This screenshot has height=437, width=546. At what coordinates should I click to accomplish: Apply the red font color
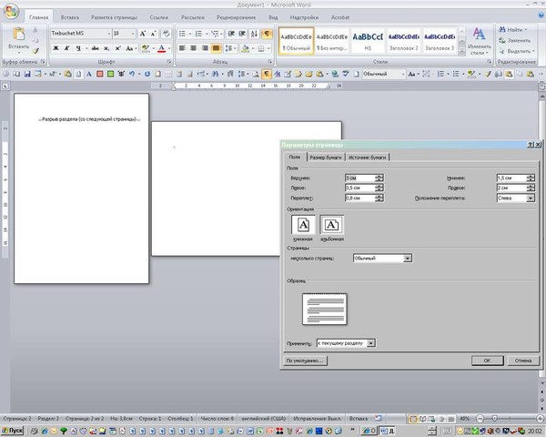pos(161,48)
